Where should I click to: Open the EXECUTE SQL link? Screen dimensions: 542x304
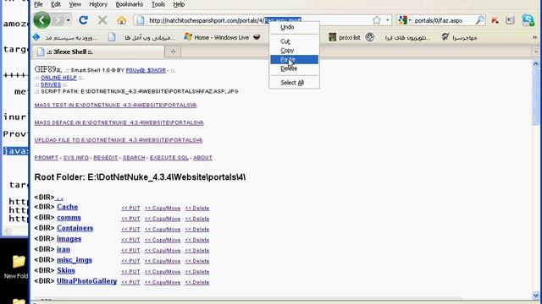(169, 158)
